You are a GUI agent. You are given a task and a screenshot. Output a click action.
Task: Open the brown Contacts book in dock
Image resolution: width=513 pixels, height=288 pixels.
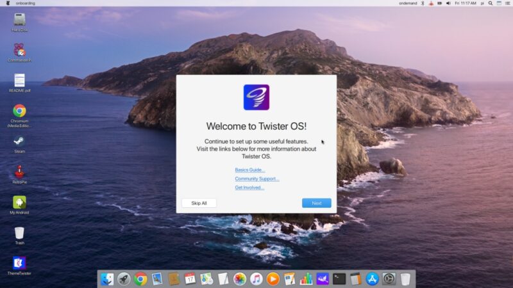[174, 279]
